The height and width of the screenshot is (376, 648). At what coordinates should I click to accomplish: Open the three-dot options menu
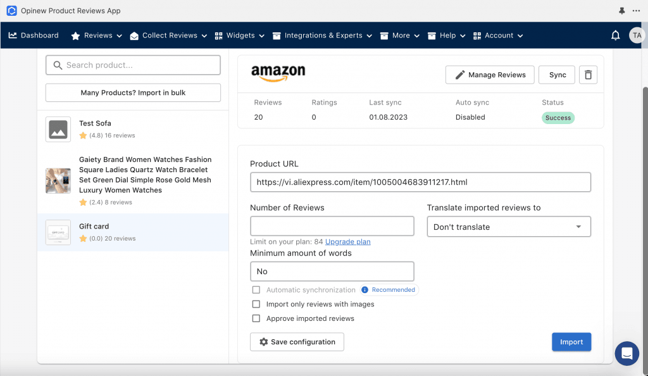pos(636,11)
